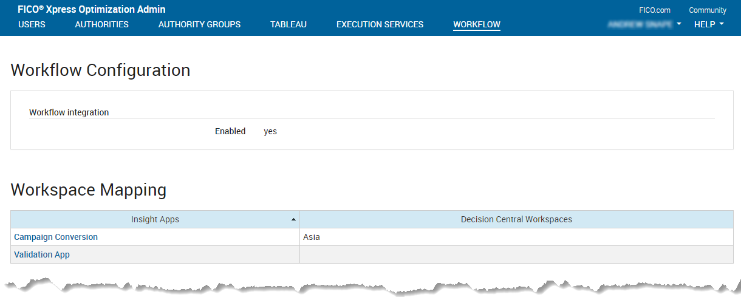The image size is (741, 297).
Task: Open the blurred user account dropdown
Action: tap(644, 24)
